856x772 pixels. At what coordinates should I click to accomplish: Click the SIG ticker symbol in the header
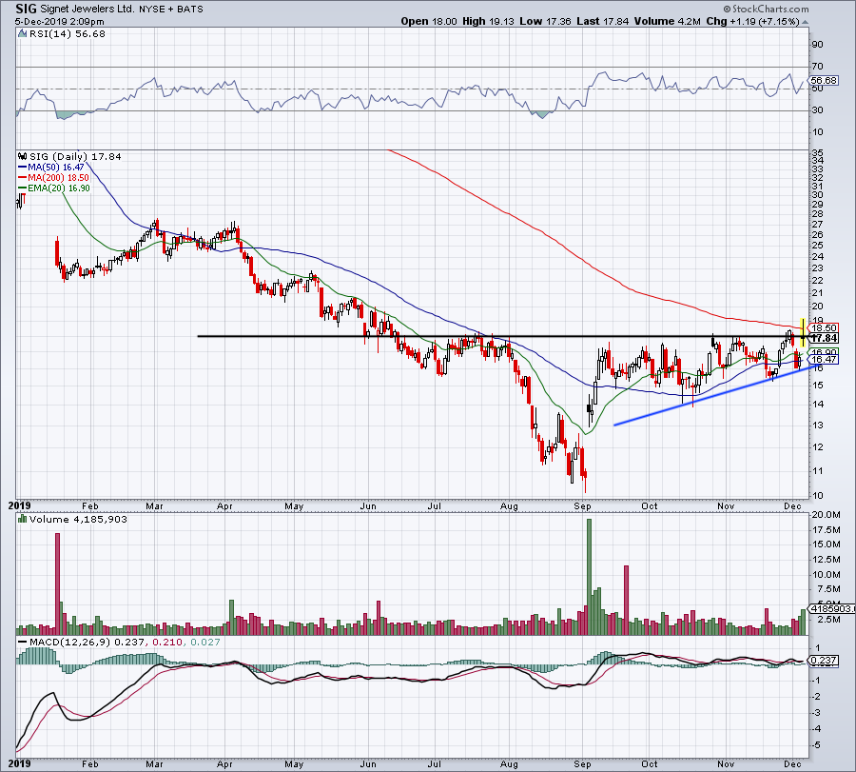coord(27,9)
